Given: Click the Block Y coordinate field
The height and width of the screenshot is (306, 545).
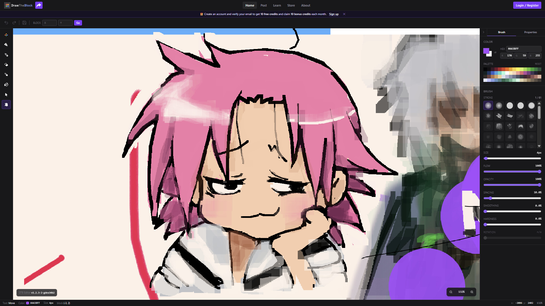Looking at the screenshot, I should (x=65, y=23).
